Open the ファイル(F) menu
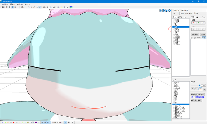The height and width of the screenshot is (124, 207). [5, 4]
